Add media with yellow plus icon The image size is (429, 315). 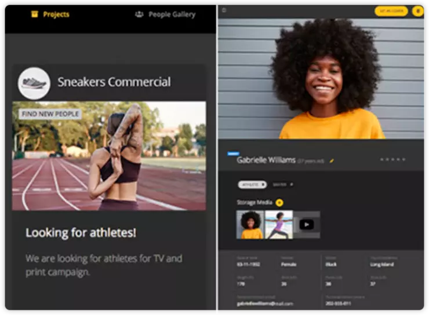pyautogui.click(x=279, y=203)
